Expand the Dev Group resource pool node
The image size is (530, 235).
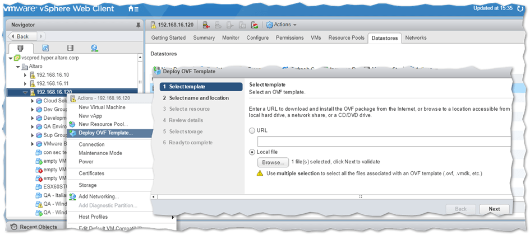[x=33, y=110]
